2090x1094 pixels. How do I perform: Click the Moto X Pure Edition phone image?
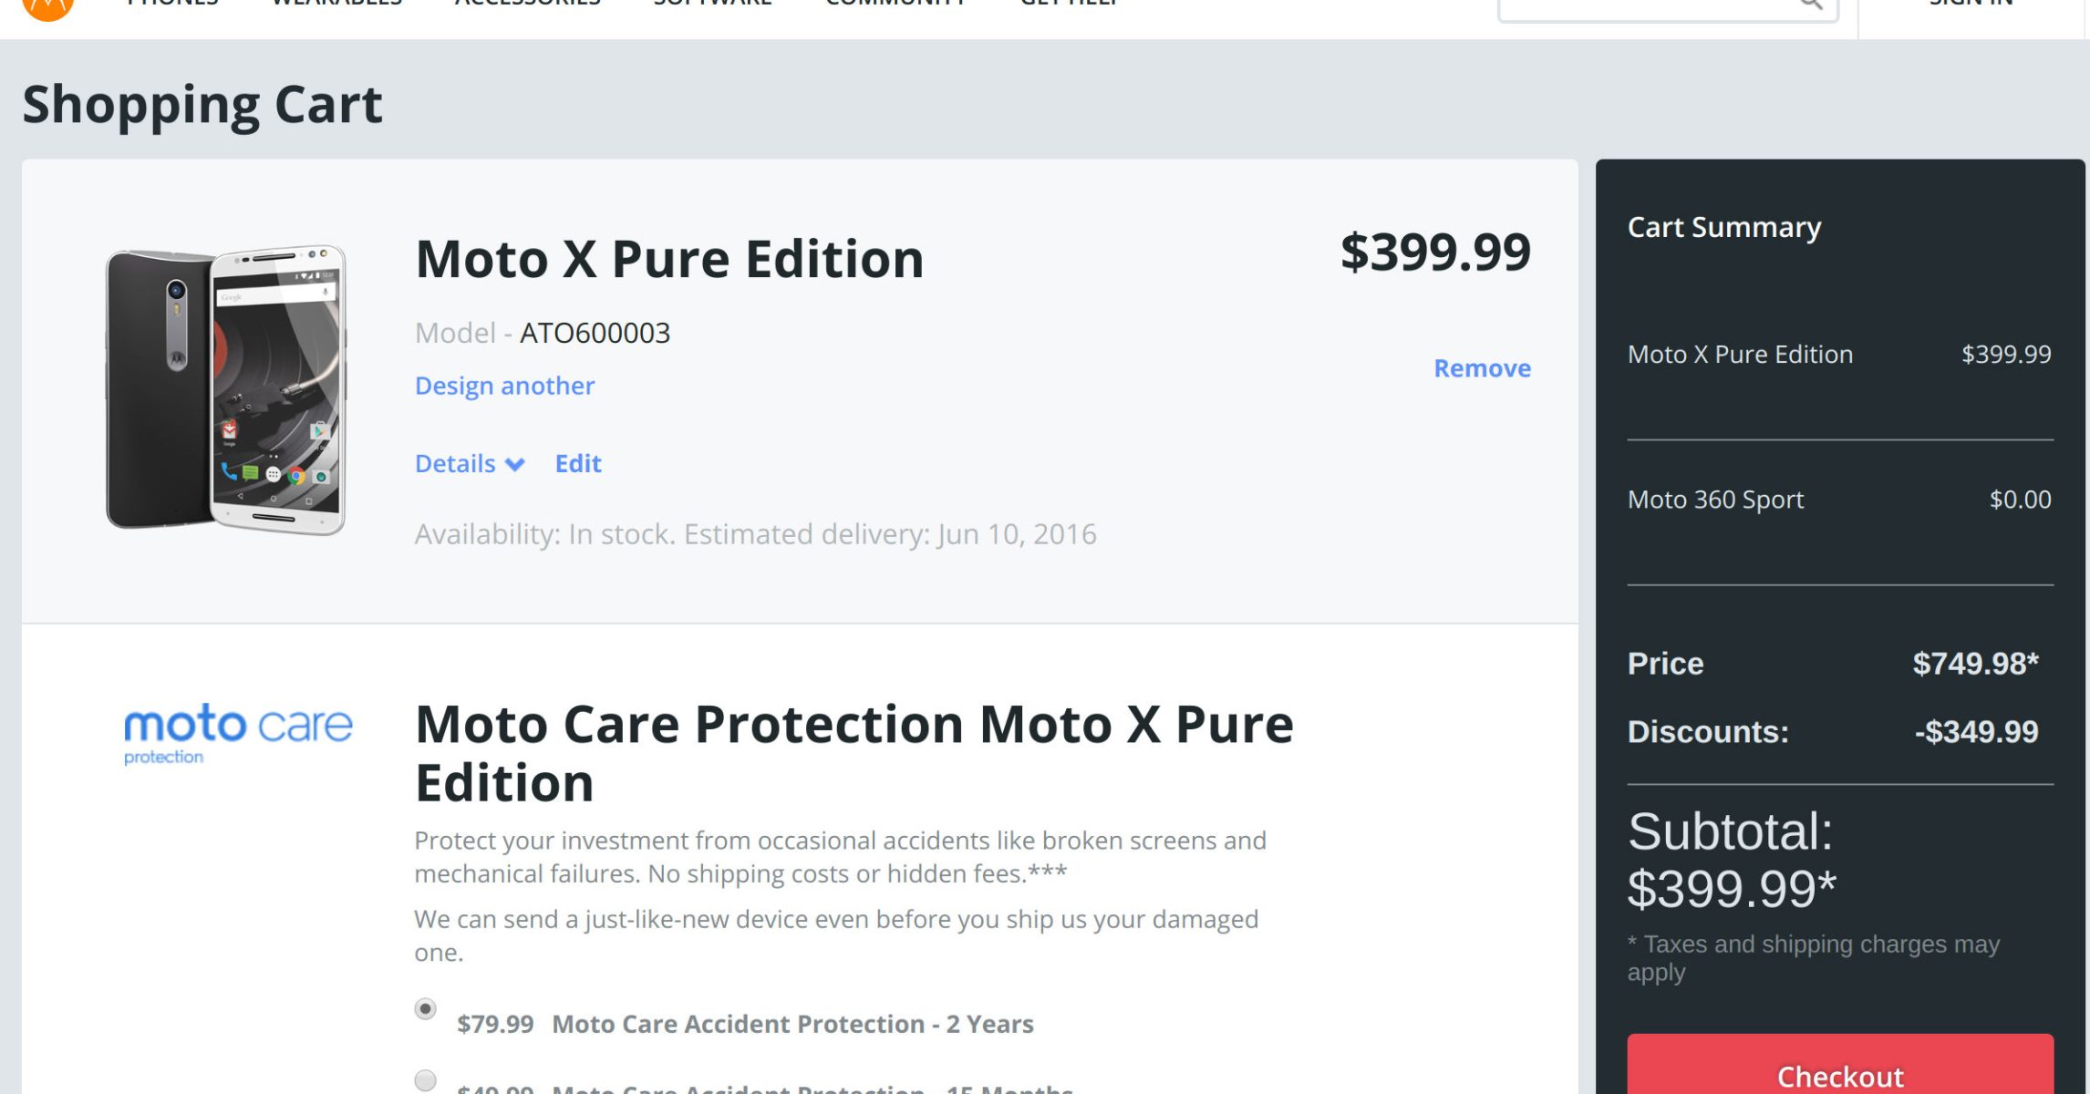coord(226,388)
